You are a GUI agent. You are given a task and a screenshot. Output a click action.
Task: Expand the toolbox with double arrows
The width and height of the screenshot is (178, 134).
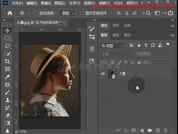(4, 20)
